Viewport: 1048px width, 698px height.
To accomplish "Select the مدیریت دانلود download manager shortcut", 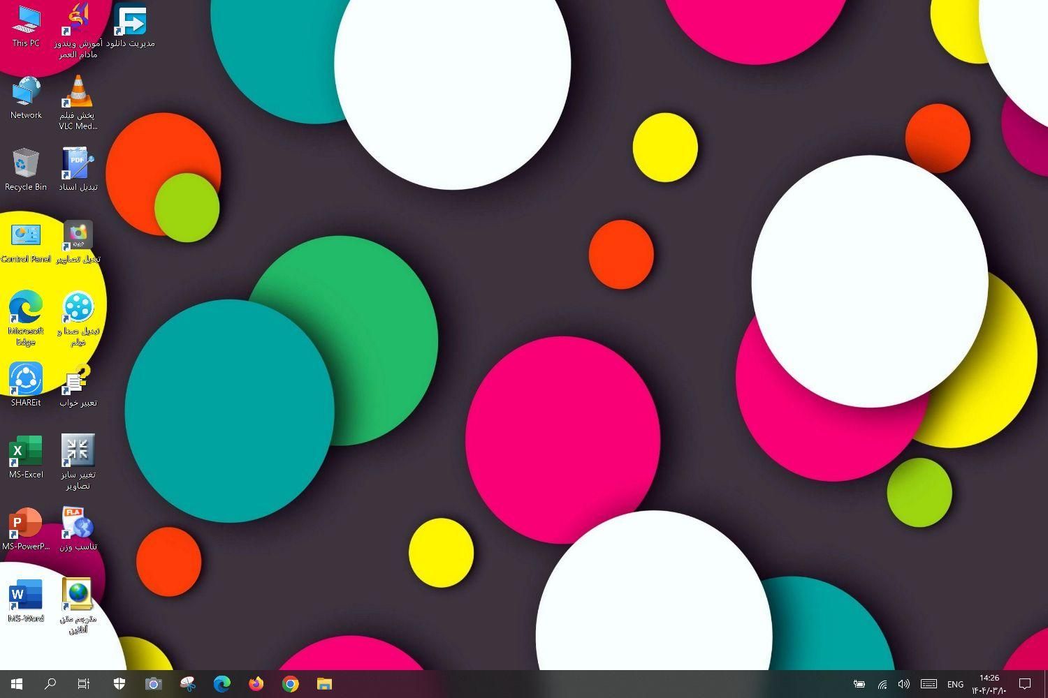I will point(130,27).
